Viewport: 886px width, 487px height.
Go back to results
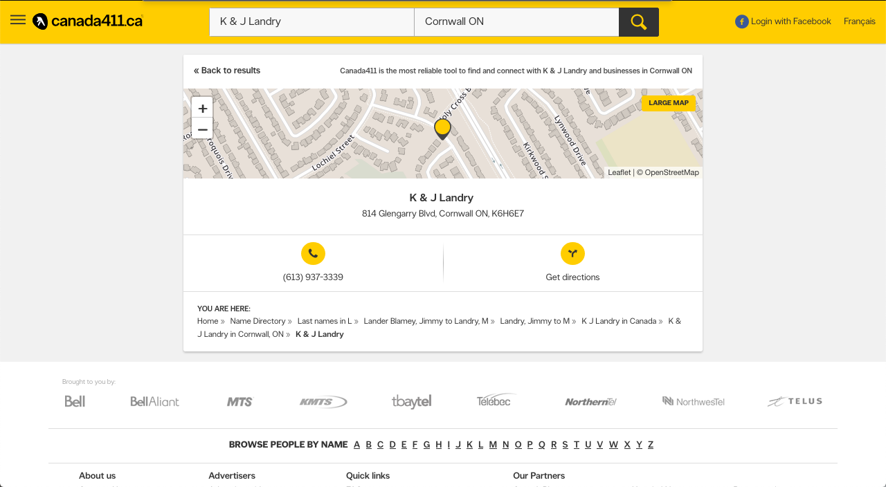tap(227, 71)
